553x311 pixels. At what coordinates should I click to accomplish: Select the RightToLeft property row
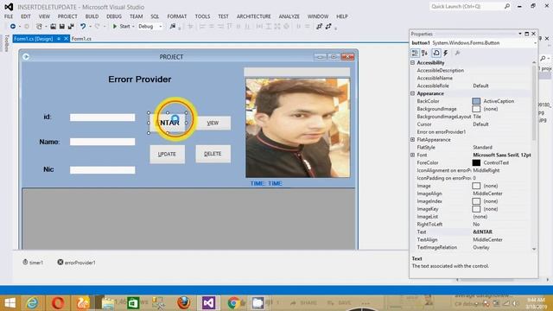[472, 225]
